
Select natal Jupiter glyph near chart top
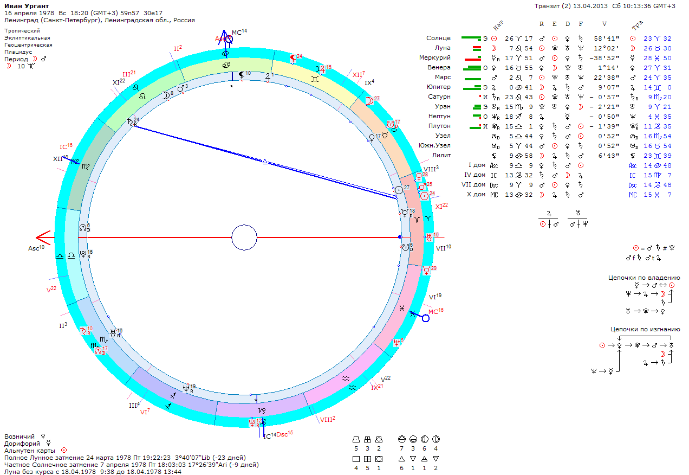[267, 78]
